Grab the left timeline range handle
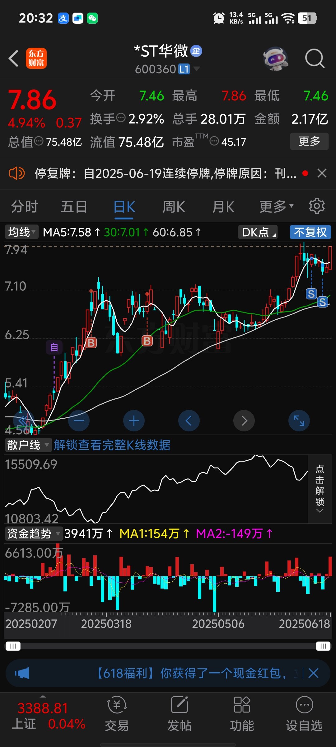Screen dimensions: 336x747 13,646
